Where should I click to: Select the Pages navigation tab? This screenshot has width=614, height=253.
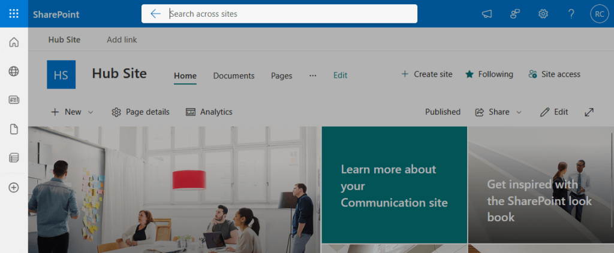click(282, 76)
